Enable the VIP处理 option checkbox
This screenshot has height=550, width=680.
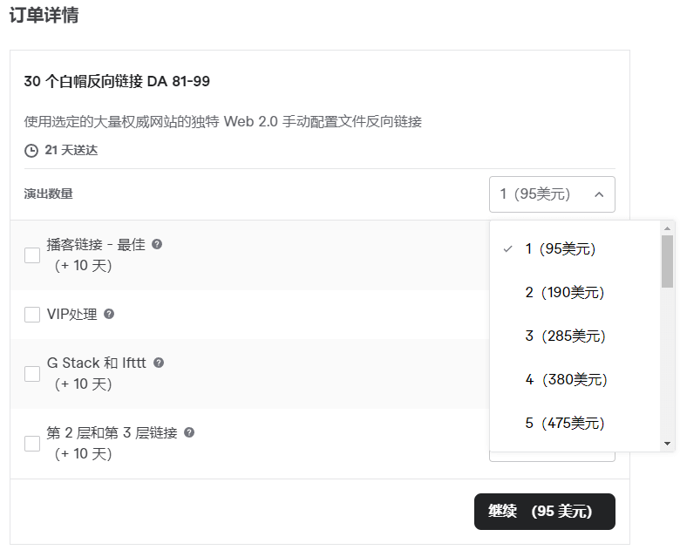click(32, 315)
